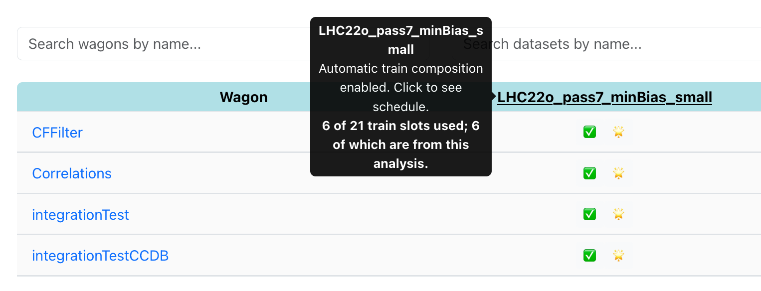The width and height of the screenshot is (761, 291).
Task: Click the star icon for integrationTestCCDB
Action: tap(618, 256)
